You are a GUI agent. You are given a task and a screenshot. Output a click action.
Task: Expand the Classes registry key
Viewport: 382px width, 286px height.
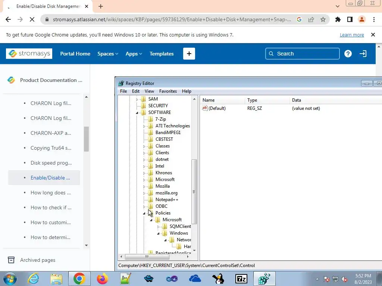144,146
